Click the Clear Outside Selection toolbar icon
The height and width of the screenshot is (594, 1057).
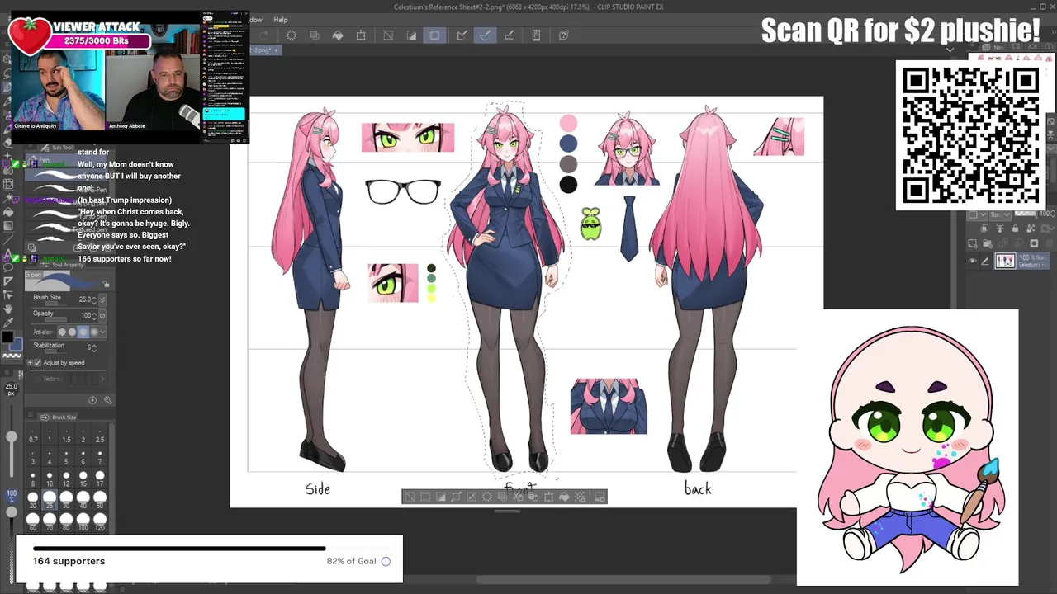tap(315, 35)
